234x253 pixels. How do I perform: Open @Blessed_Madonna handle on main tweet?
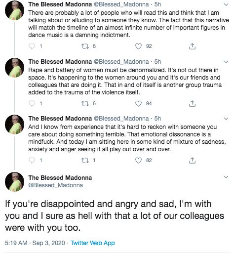click(x=56, y=185)
